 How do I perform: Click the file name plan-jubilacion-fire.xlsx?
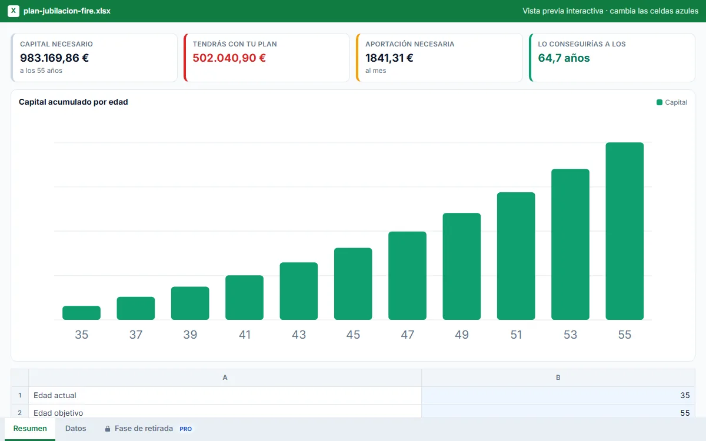point(67,11)
